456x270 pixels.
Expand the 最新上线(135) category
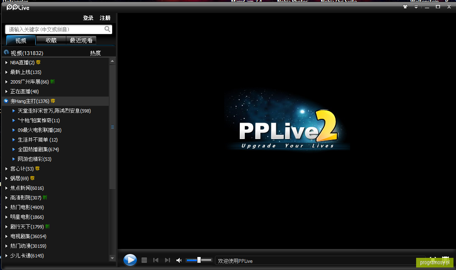pyautogui.click(x=6, y=72)
